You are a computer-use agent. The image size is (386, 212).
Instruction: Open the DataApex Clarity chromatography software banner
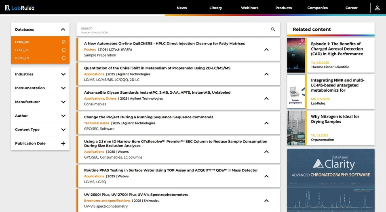coord(331,180)
